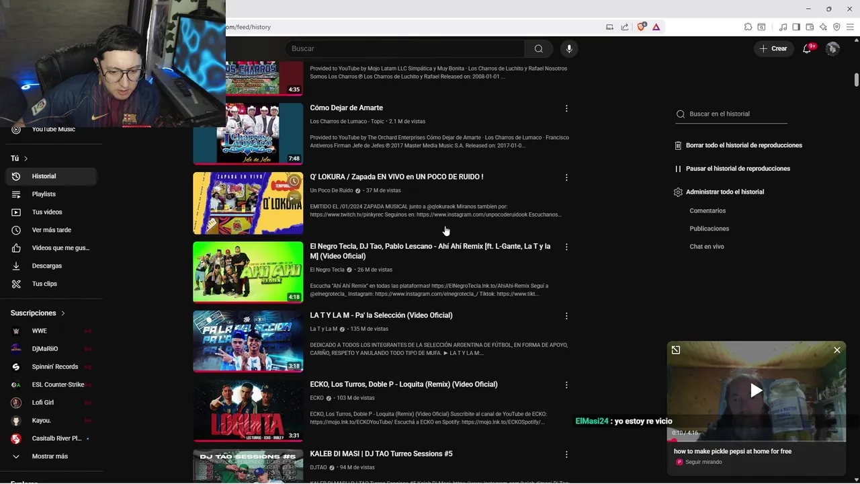Open the Loquita Remix video title

click(x=404, y=385)
